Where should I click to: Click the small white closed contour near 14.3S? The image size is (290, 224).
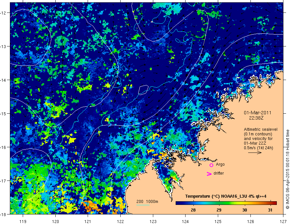point(144,90)
